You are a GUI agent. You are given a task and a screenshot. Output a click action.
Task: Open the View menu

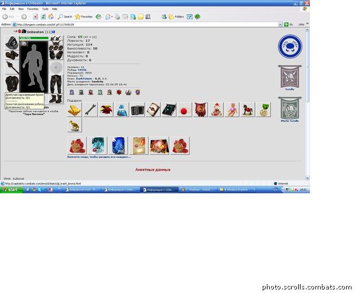[x=21, y=9]
